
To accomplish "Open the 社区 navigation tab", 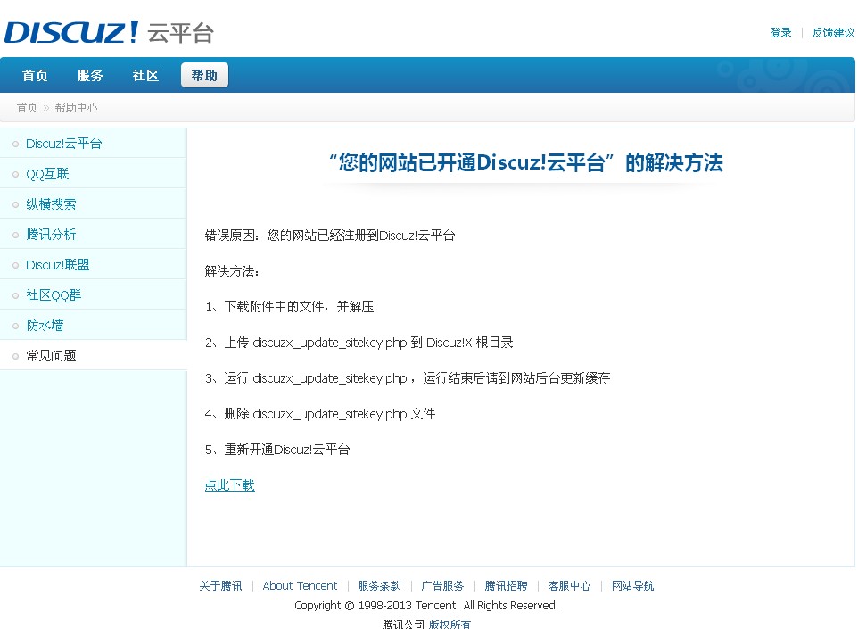I will click(x=145, y=76).
